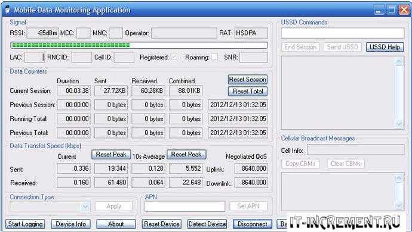Click the RAT field showing HSDPA
This screenshot has height=232, width=412.
[x=251, y=33]
